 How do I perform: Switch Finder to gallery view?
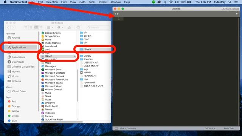click(x=41, y=28)
